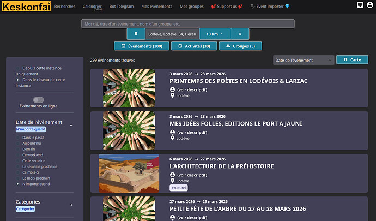Clear the location with the X button
Viewport: 376px width, 221px height.
tap(240, 34)
